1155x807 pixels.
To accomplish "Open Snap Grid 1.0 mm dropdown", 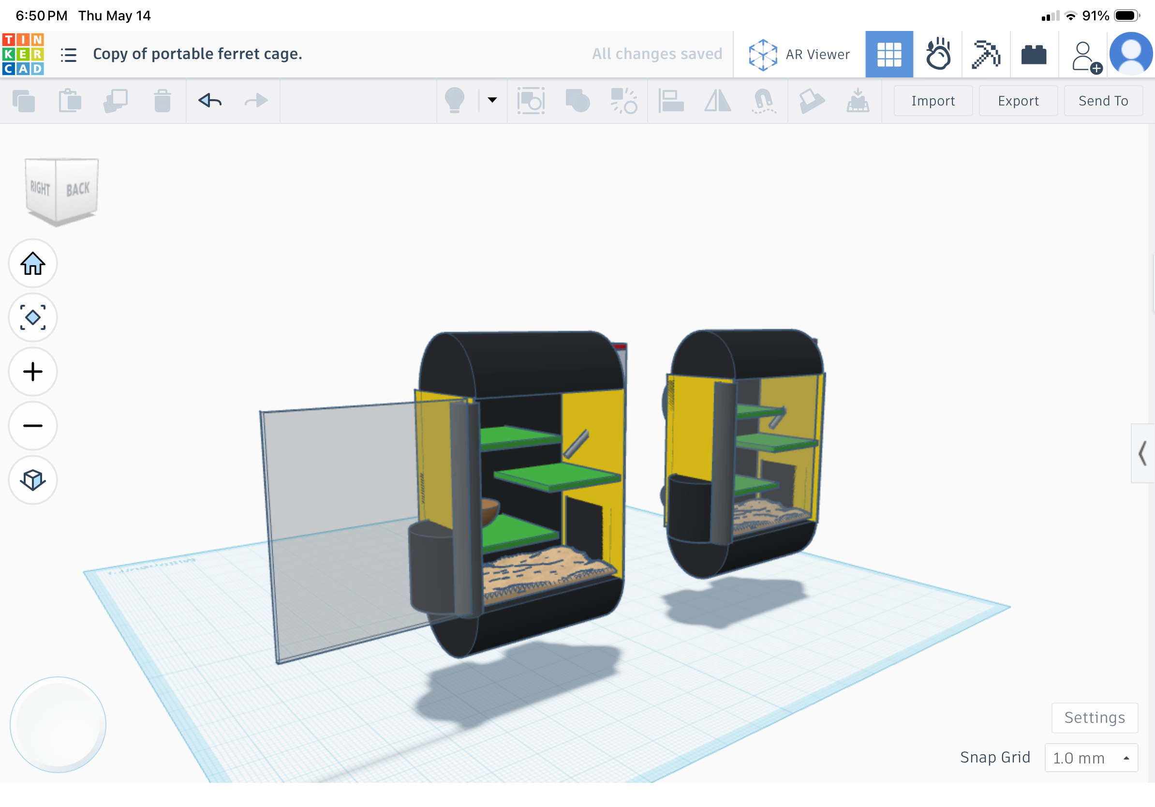I will point(1091,758).
